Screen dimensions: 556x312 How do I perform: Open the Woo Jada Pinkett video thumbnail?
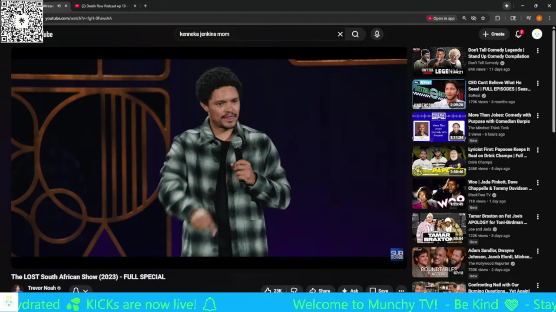coord(439,194)
